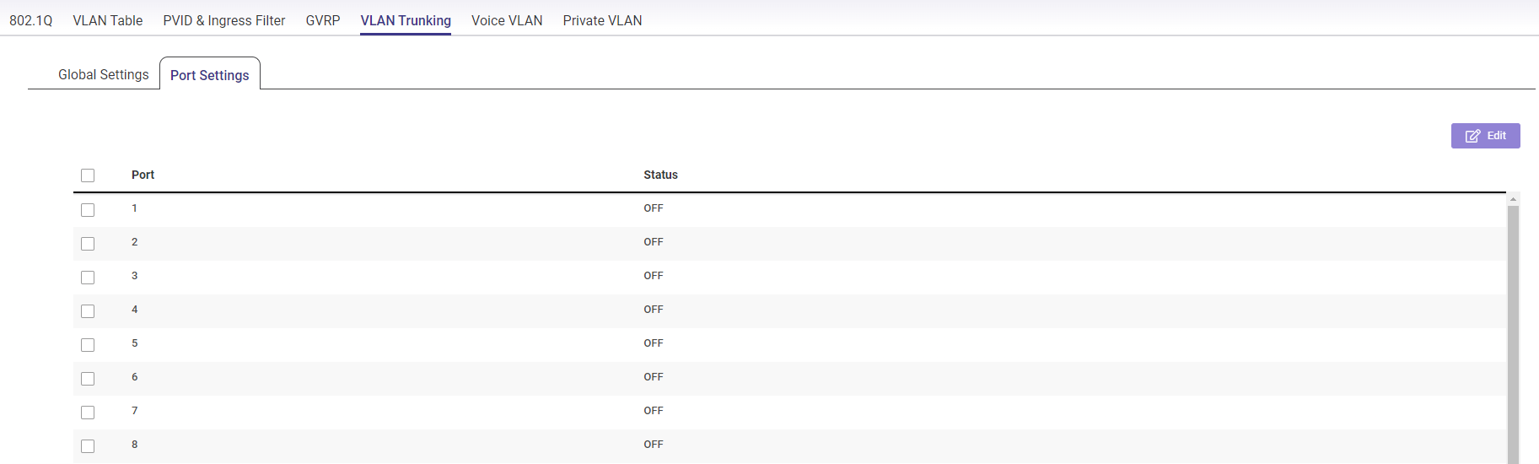Open Global Settings sub-tab
The width and height of the screenshot is (1539, 464).
point(103,74)
